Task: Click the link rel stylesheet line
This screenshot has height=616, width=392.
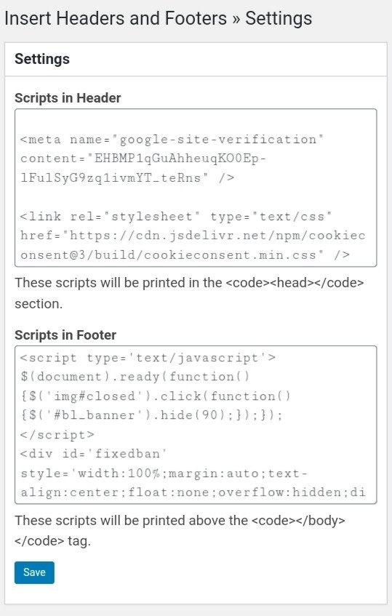Action: pyautogui.click(x=176, y=217)
